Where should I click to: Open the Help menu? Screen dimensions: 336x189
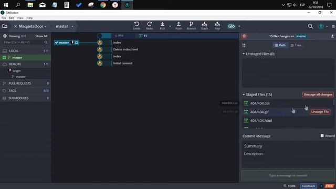pyautogui.click(x=29, y=18)
